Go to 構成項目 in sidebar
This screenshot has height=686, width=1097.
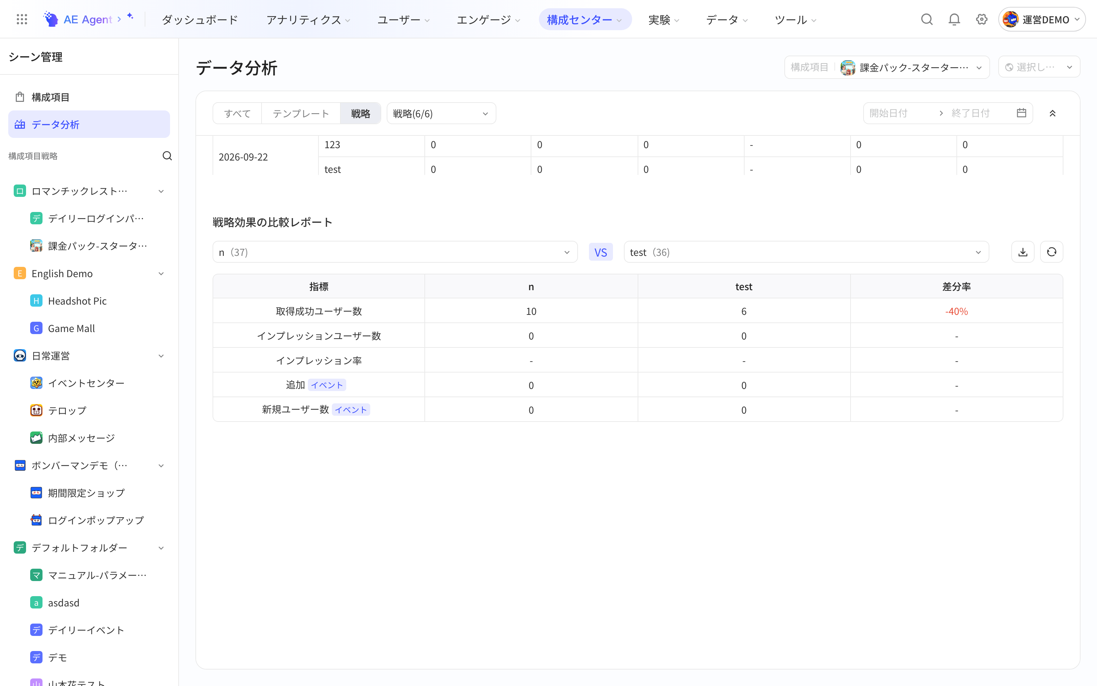pos(89,97)
